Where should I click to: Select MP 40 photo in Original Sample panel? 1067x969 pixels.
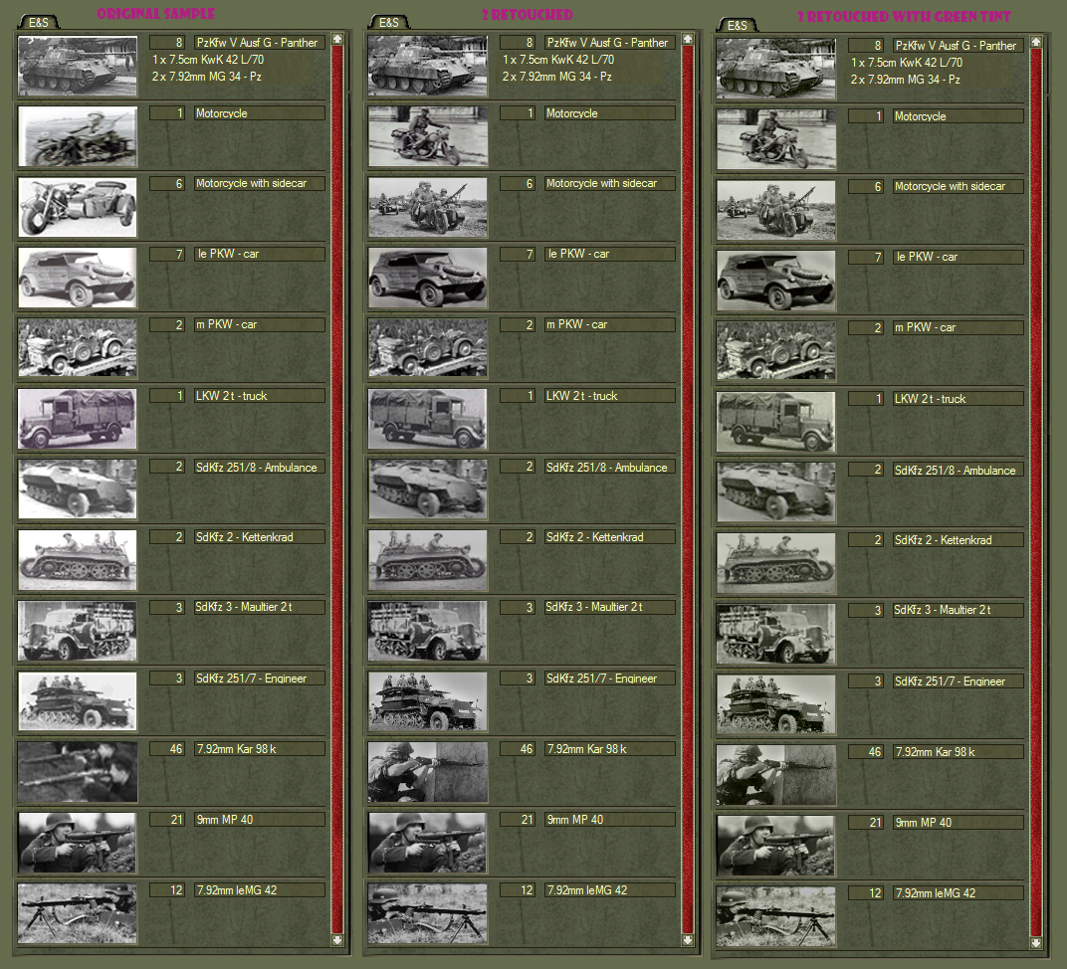coord(78,844)
